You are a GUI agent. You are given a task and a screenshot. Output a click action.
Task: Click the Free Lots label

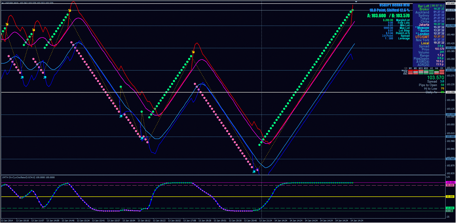coord(404,23)
